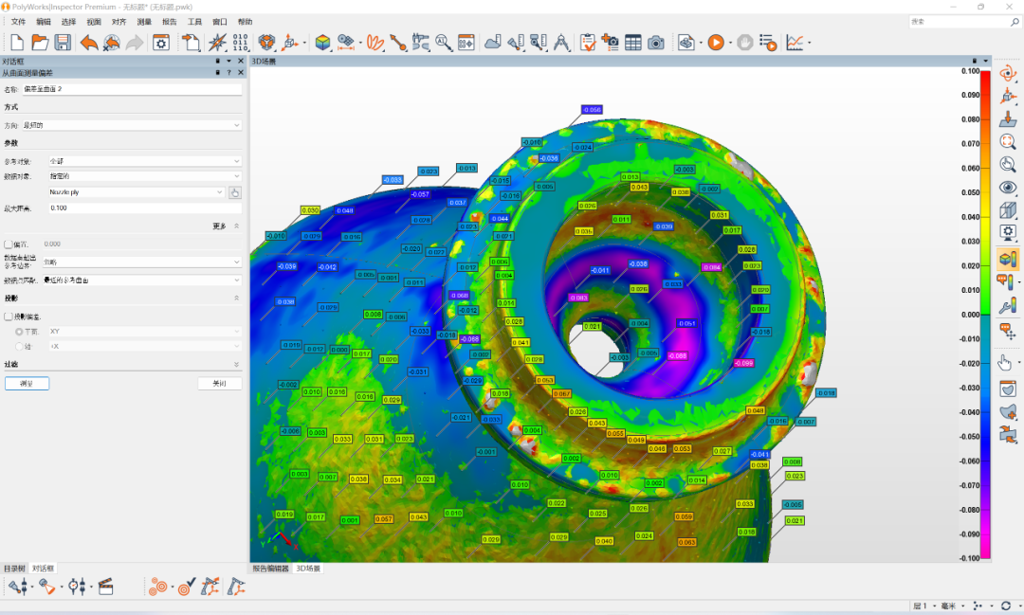Expand the 过滤 section
The image size is (1024, 615).
236,364
